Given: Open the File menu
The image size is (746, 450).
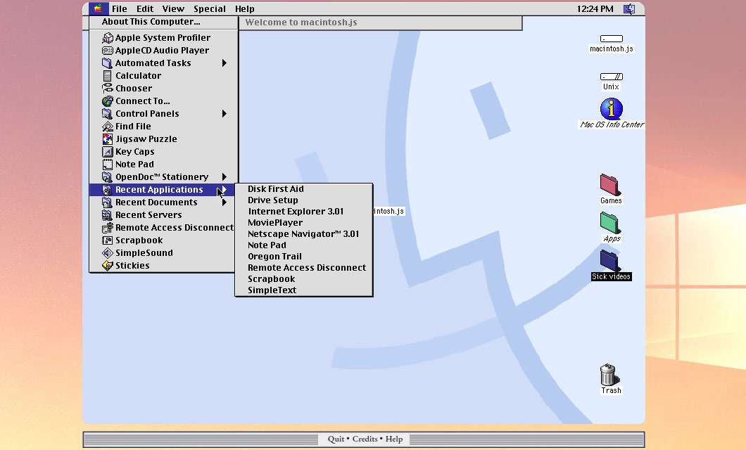Looking at the screenshot, I should tap(120, 8).
